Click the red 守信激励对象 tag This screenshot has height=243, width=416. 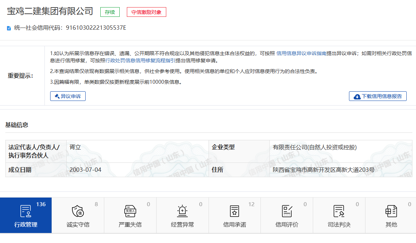coord(146,12)
